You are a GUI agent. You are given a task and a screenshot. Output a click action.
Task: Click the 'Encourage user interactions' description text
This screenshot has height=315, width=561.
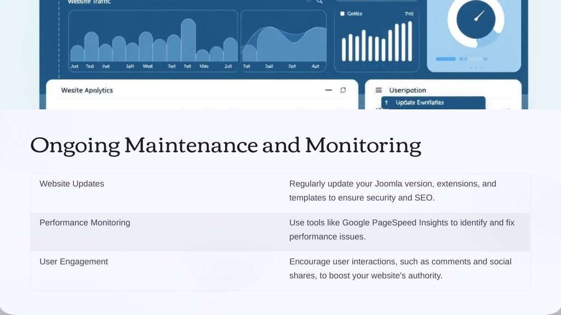[x=400, y=269]
